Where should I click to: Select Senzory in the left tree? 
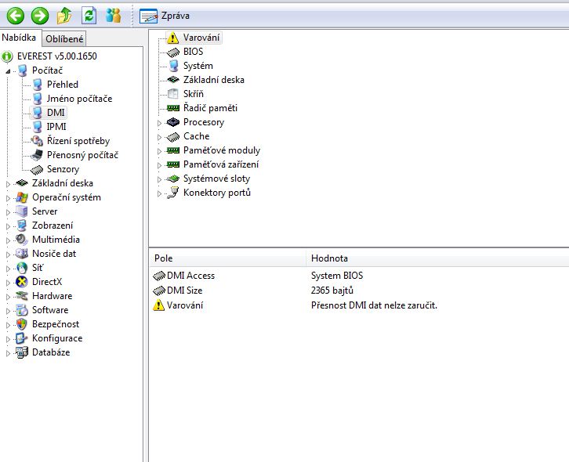62,169
